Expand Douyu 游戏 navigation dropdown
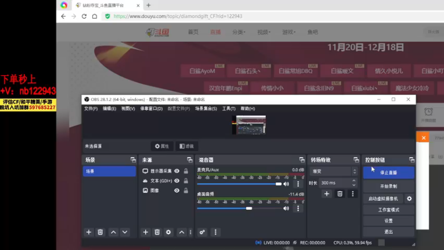This screenshot has height=250, width=444. 289,32
